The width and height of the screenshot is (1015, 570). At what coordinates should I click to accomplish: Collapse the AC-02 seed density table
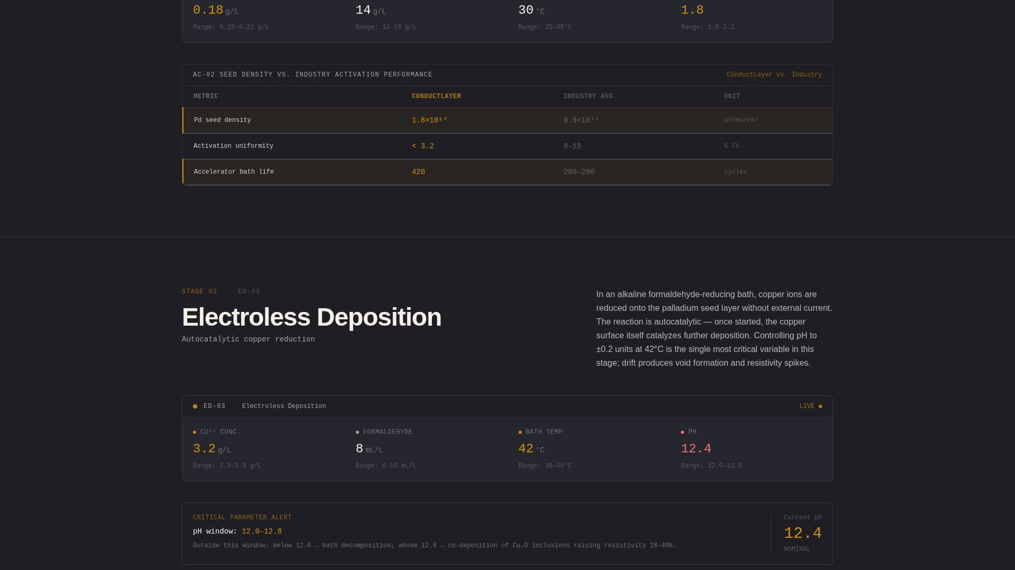click(312, 74)
